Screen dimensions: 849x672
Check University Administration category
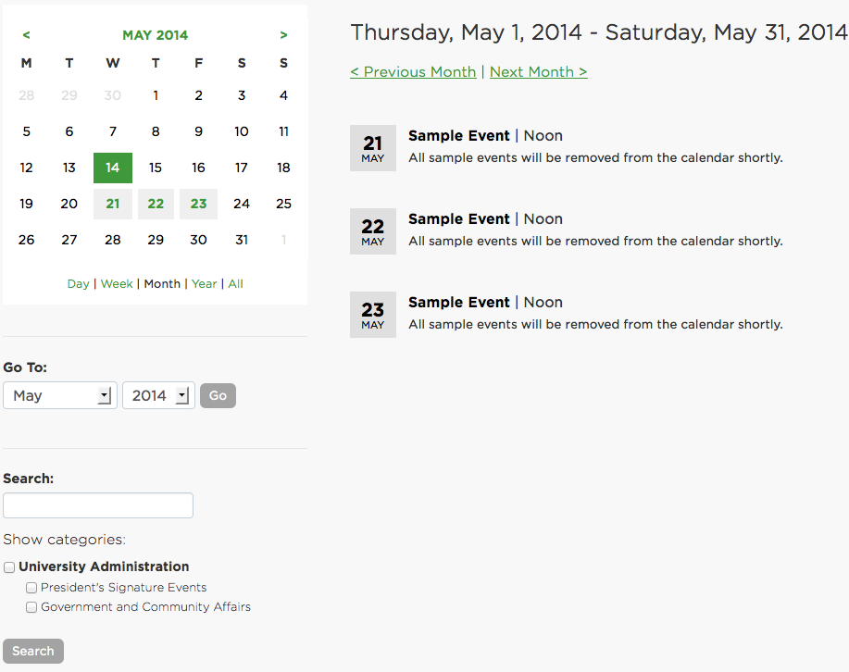[9, 567]
